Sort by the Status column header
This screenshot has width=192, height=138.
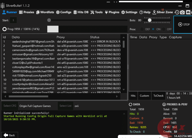(95, 37)
